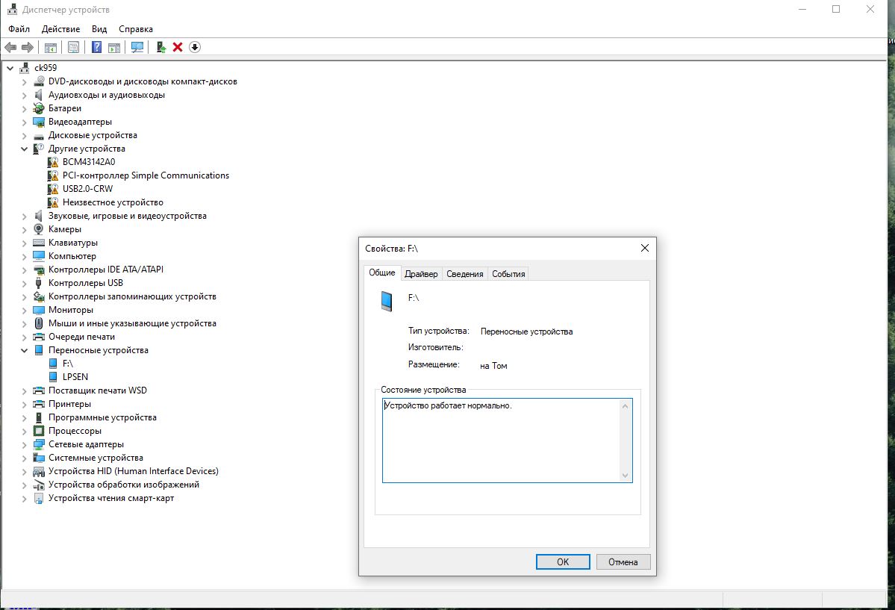Expand Устройства обработки изображений
The width and height of the screenshot is (895, 610).
[24, 485]
